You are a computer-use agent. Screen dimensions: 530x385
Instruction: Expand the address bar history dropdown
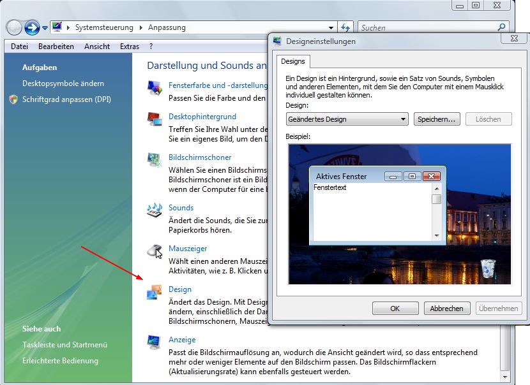(331, 27)
